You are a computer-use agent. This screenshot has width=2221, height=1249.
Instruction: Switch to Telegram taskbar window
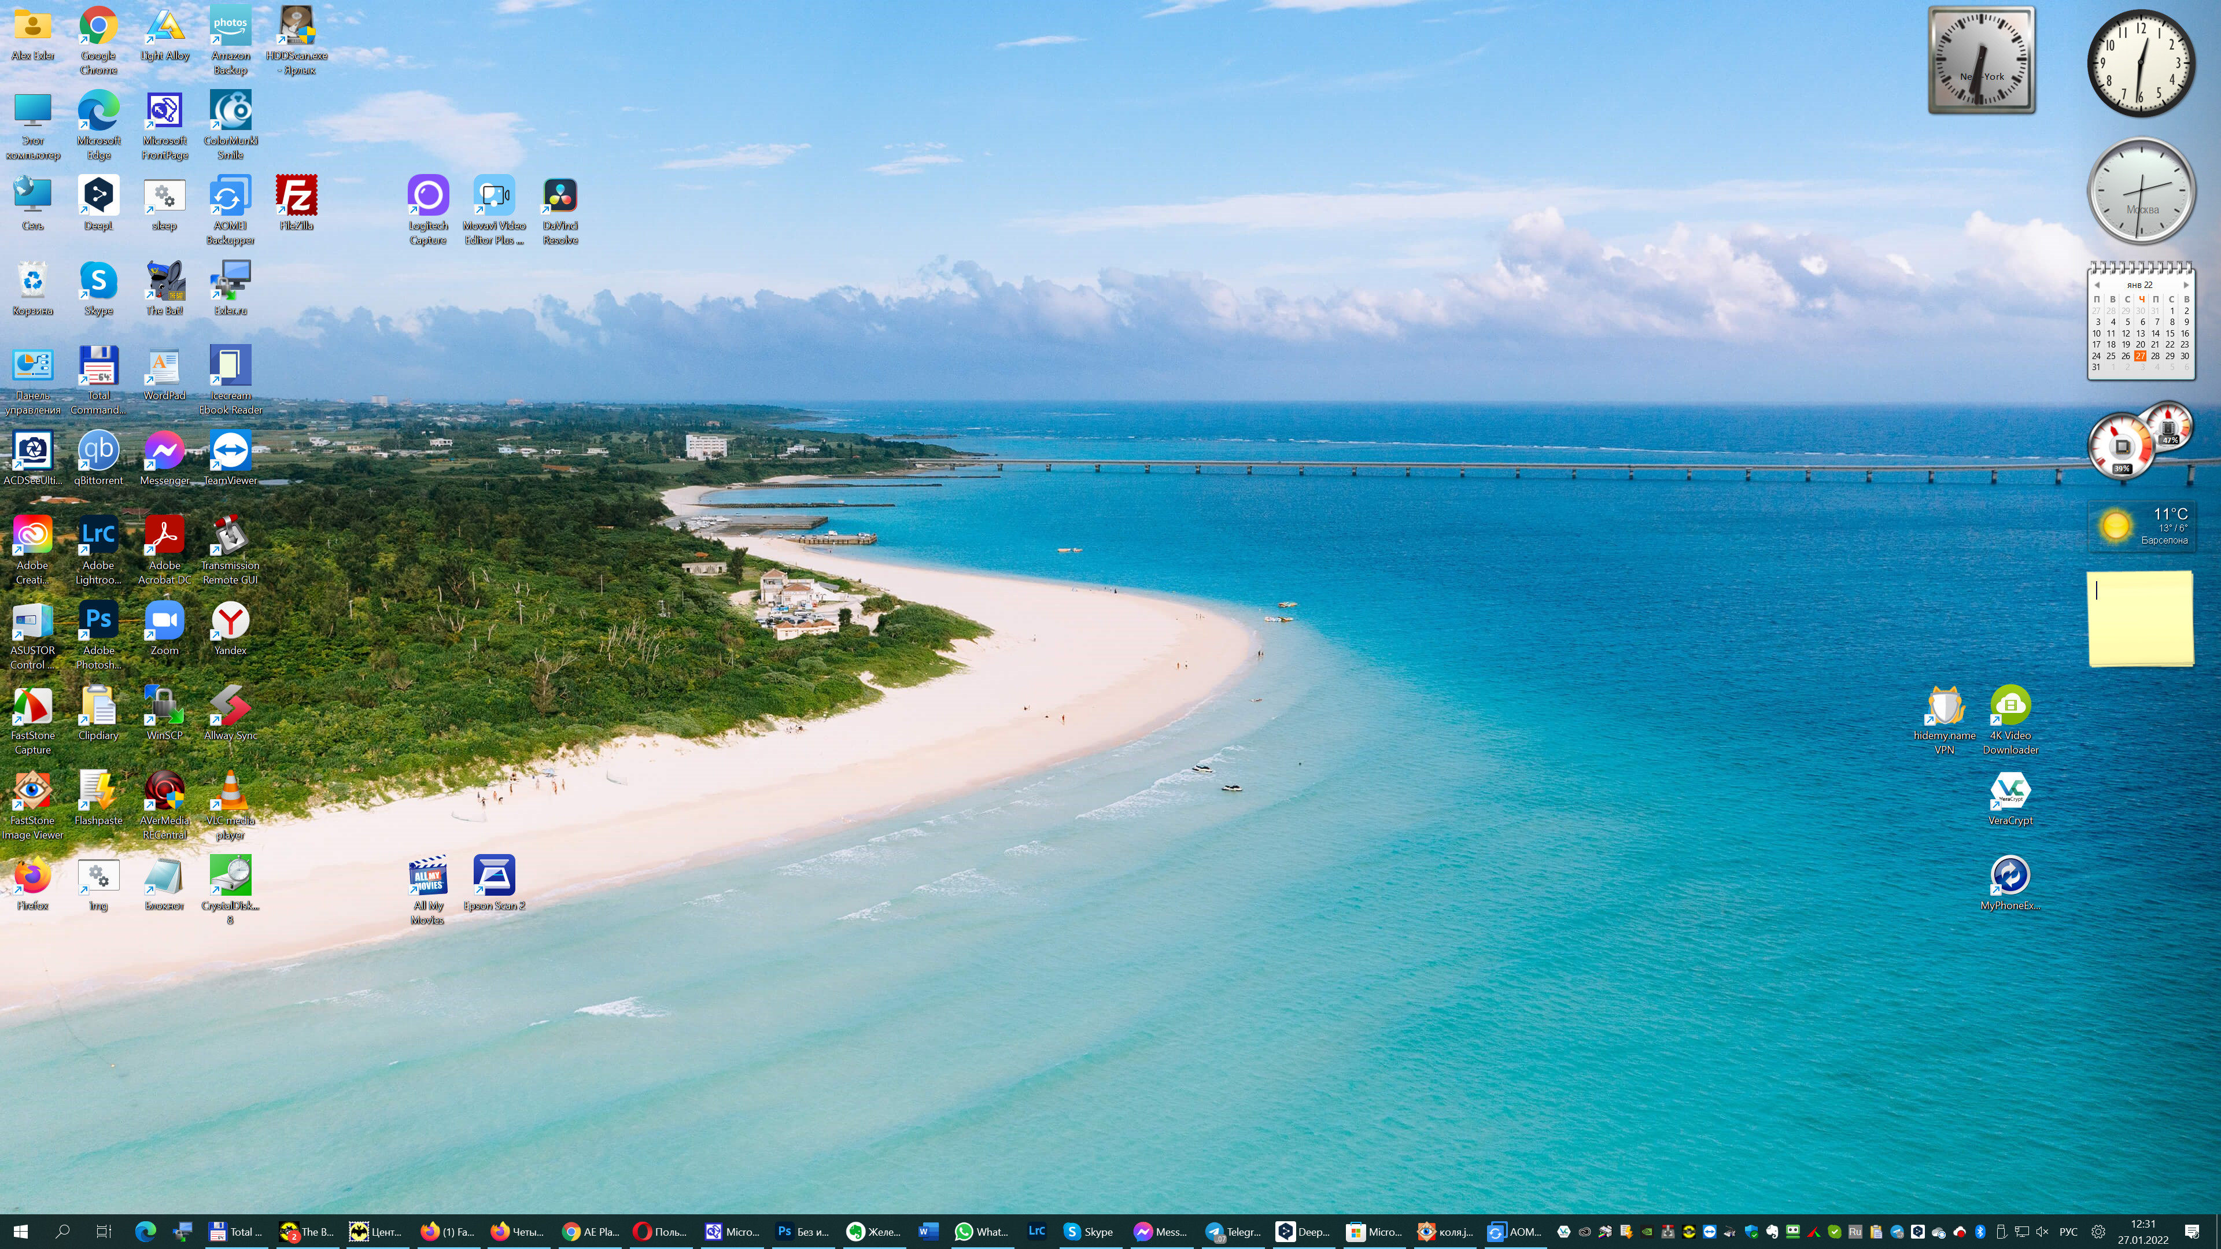click(x=1233, y=1232)
